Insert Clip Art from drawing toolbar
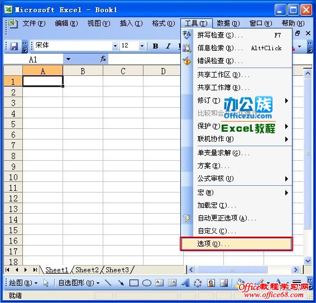 tap(211, 283)
